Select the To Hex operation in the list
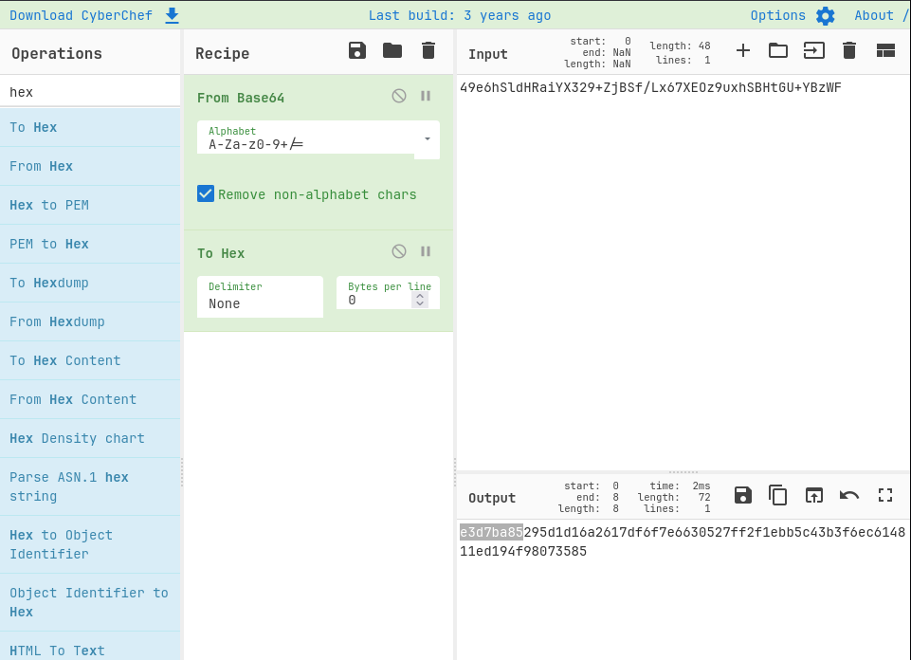911x660 pixels. (90, 127)
